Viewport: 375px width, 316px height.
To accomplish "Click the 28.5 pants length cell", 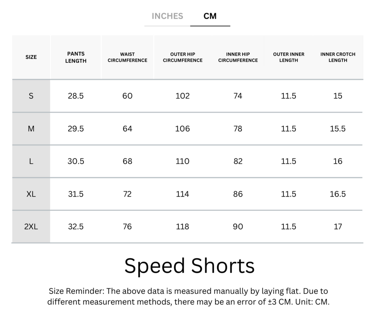I will tap(76, 96).
